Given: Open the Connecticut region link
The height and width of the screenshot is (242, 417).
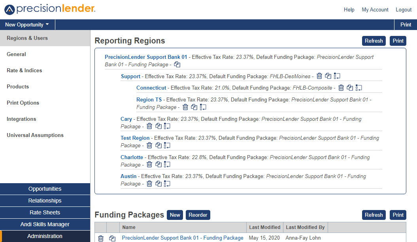Looking at the screenshot, I should 151,88.
